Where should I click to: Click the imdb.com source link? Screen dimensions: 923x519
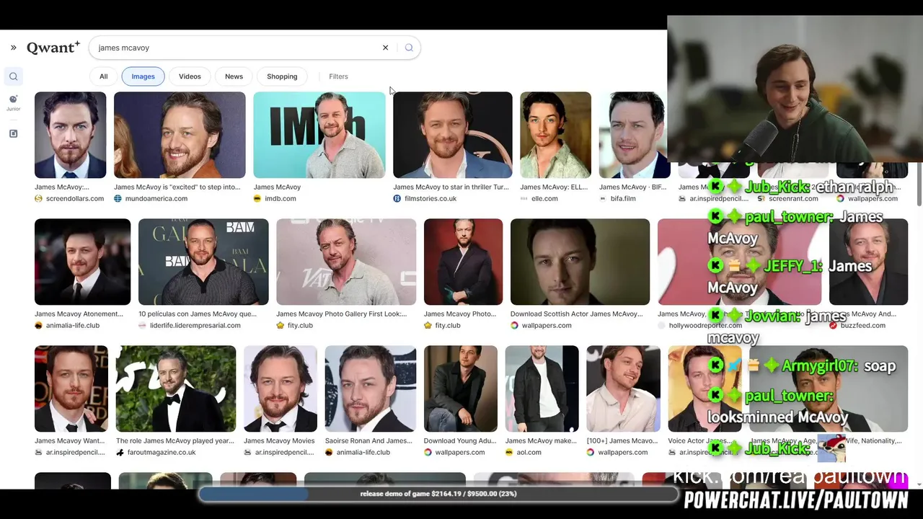click(x=281, y=199)
